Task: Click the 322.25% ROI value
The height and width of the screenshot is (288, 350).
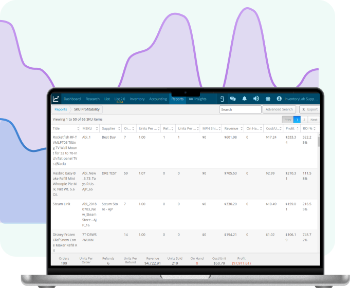Action: [x=307, y=140]
